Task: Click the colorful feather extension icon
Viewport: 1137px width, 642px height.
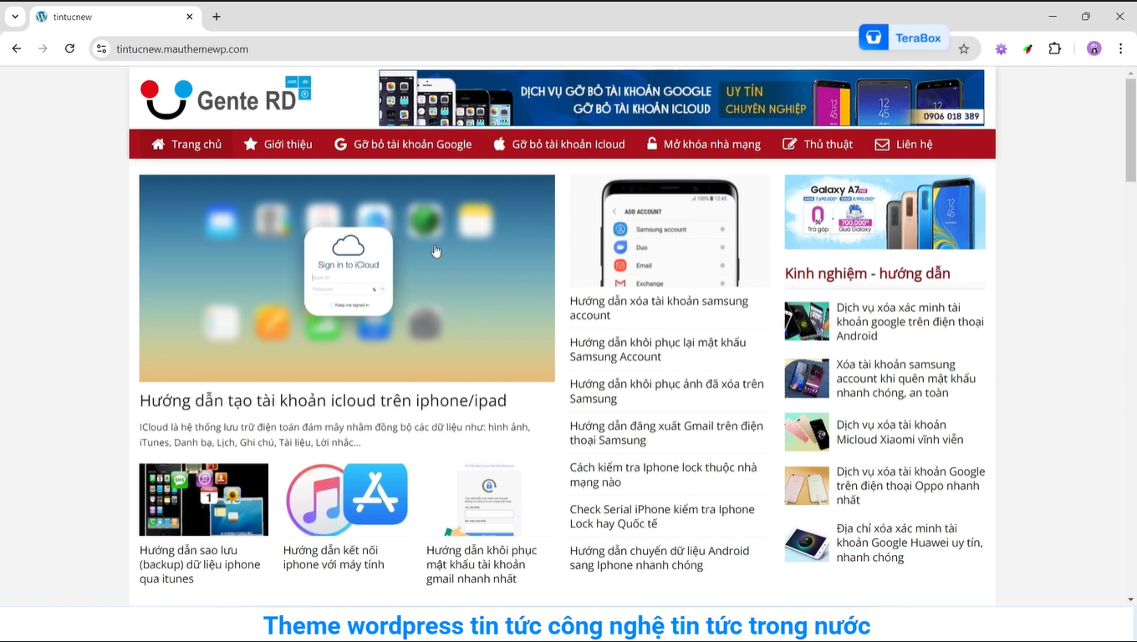Action: [x=1027, y=48]
